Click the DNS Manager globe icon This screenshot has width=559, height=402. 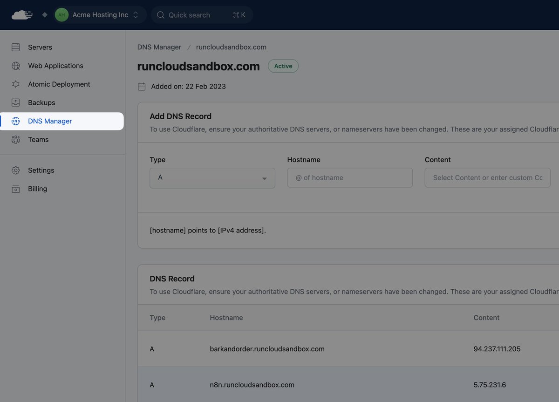click(16, 121)
